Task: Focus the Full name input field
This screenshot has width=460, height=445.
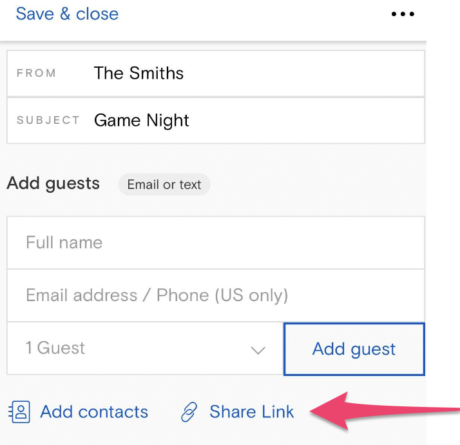Action: 216,242
